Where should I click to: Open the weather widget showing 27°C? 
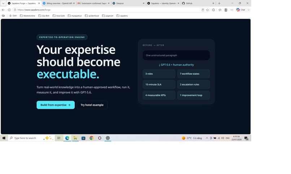click(192, 138)
